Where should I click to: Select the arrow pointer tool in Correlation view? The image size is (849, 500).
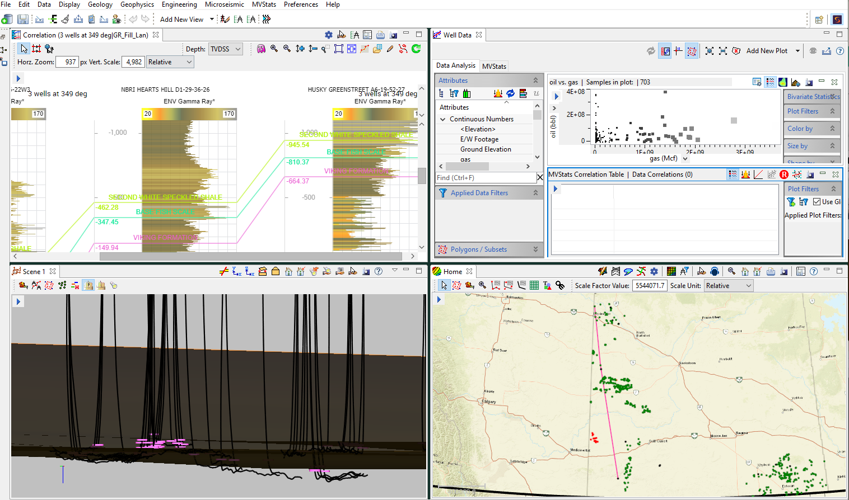click(24, 49)
